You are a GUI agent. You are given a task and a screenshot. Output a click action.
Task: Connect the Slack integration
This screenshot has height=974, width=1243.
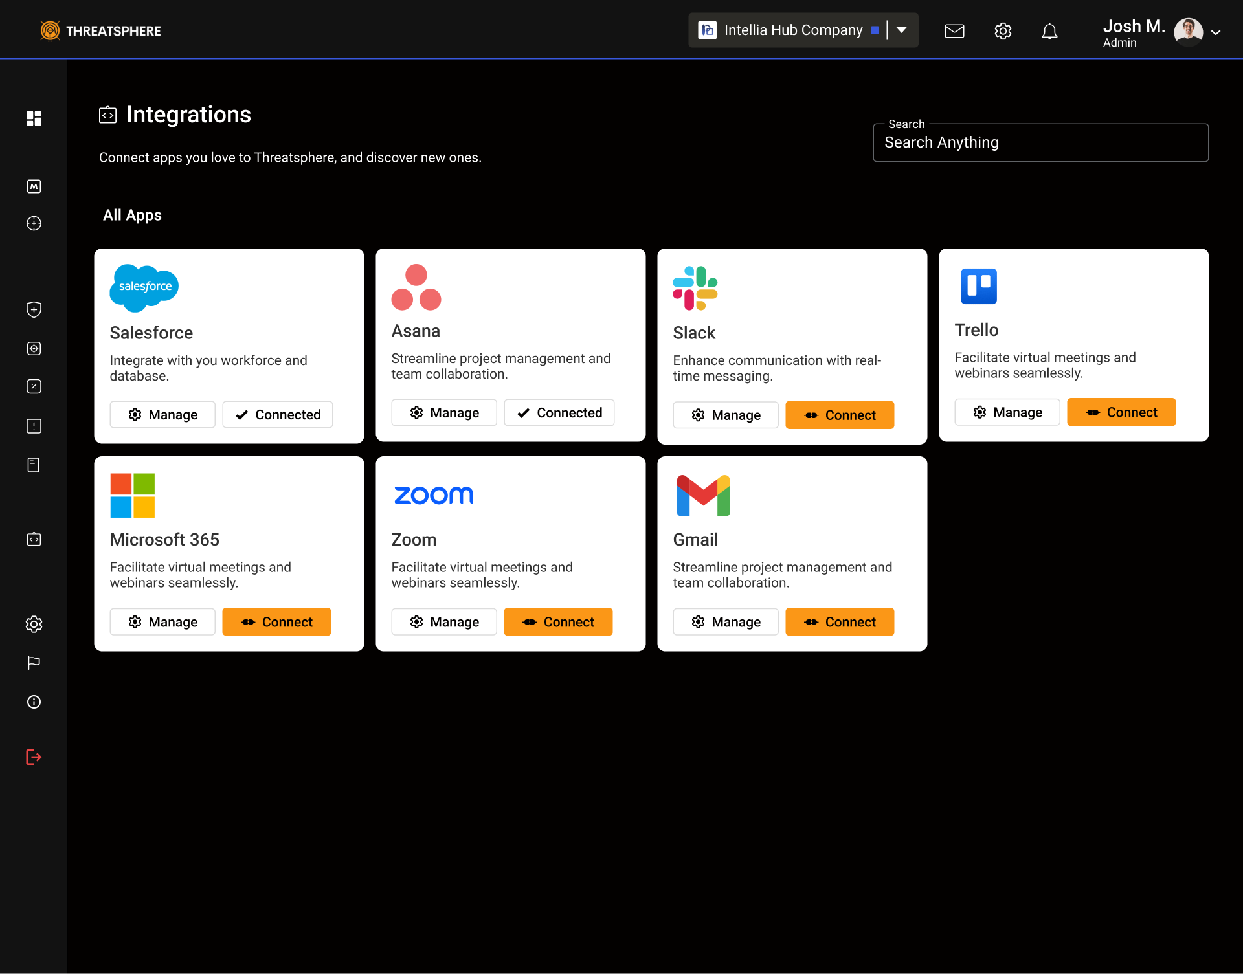pos(840,415)
